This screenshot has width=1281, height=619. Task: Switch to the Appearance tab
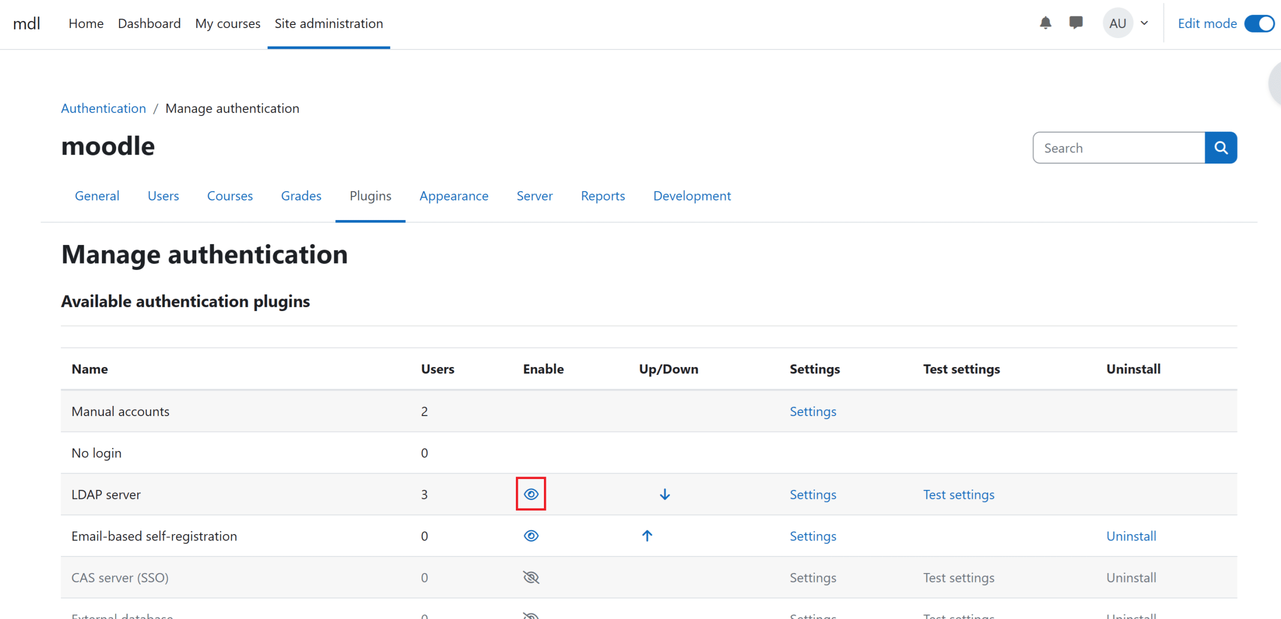[x=454, y=196]
